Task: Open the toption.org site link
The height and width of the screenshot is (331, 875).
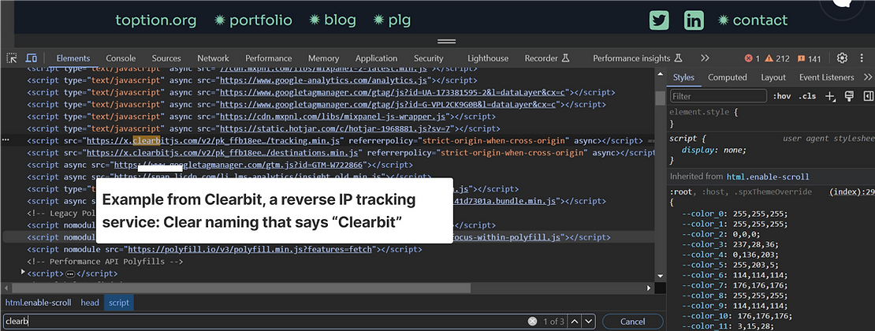Action: 156,20
